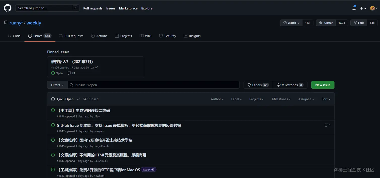Click author dllen on issue #1848
This screenshot has height=178, width=380.
[x=97, y=116]
